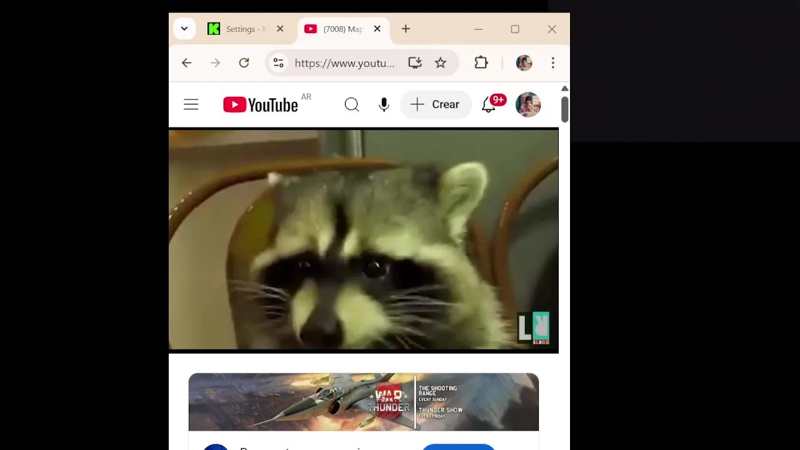This screenshot has height=450, width=800.
Task: Open the YouTube account avatar menu
Action: tap(528, 104)
